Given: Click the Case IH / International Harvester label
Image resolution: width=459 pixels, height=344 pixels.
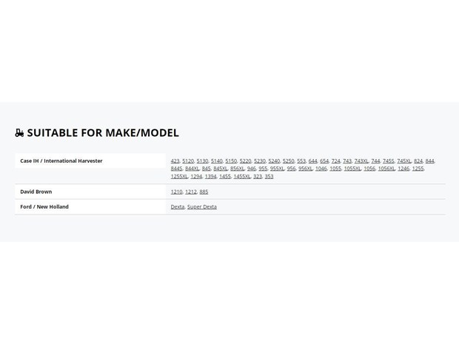Looking at the screenshot, I should 61,161.
